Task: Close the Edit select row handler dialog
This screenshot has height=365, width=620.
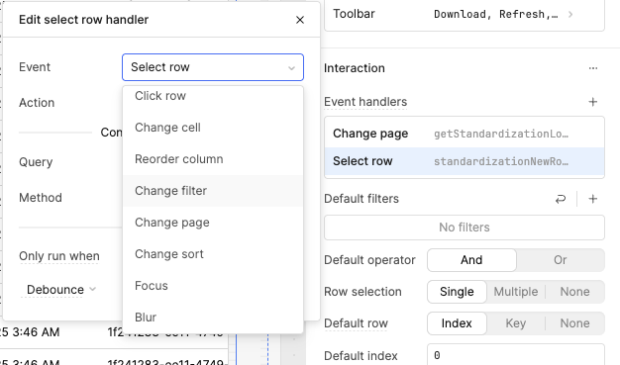Action: click(x=300, y=20)
